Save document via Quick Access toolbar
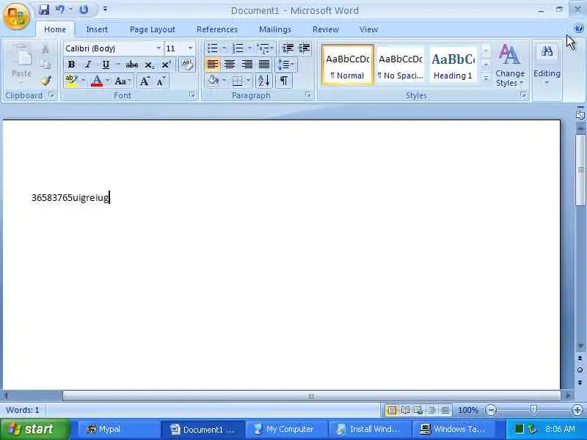The width and height of the screenshot is (587, 440). (44, 10)
